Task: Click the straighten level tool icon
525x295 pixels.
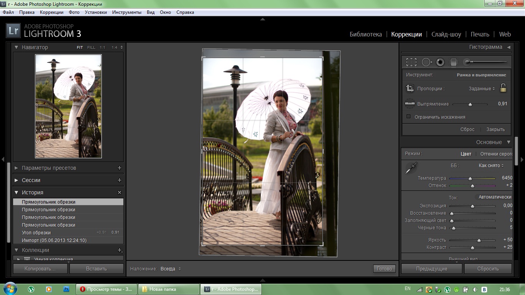Action: coord(410,104)
